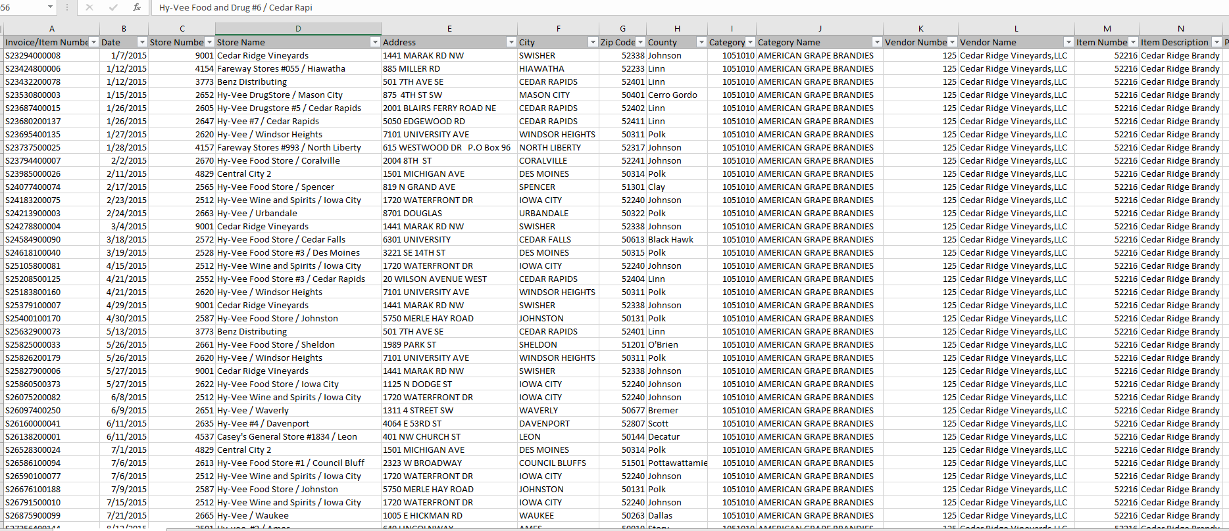Open the City filter dropdown

[x=593, y=42]
